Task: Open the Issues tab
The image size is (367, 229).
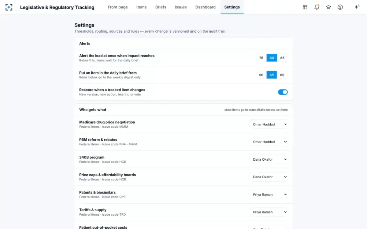Action: pyautogui.click(x=181, y=7)
